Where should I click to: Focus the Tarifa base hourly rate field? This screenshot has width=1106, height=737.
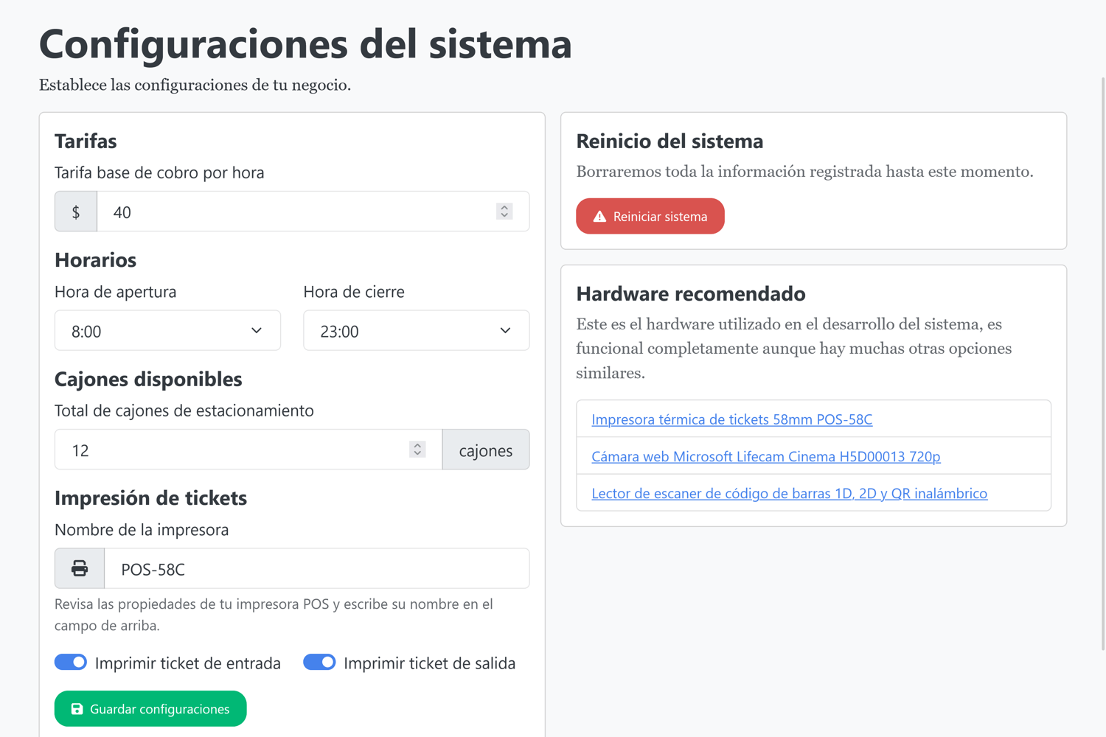pos(295,212)
